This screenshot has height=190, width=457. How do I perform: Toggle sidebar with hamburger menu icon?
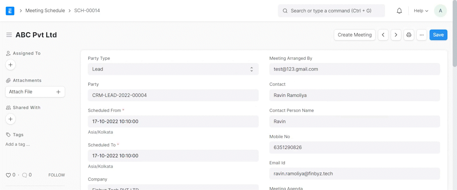coord(9,35)
